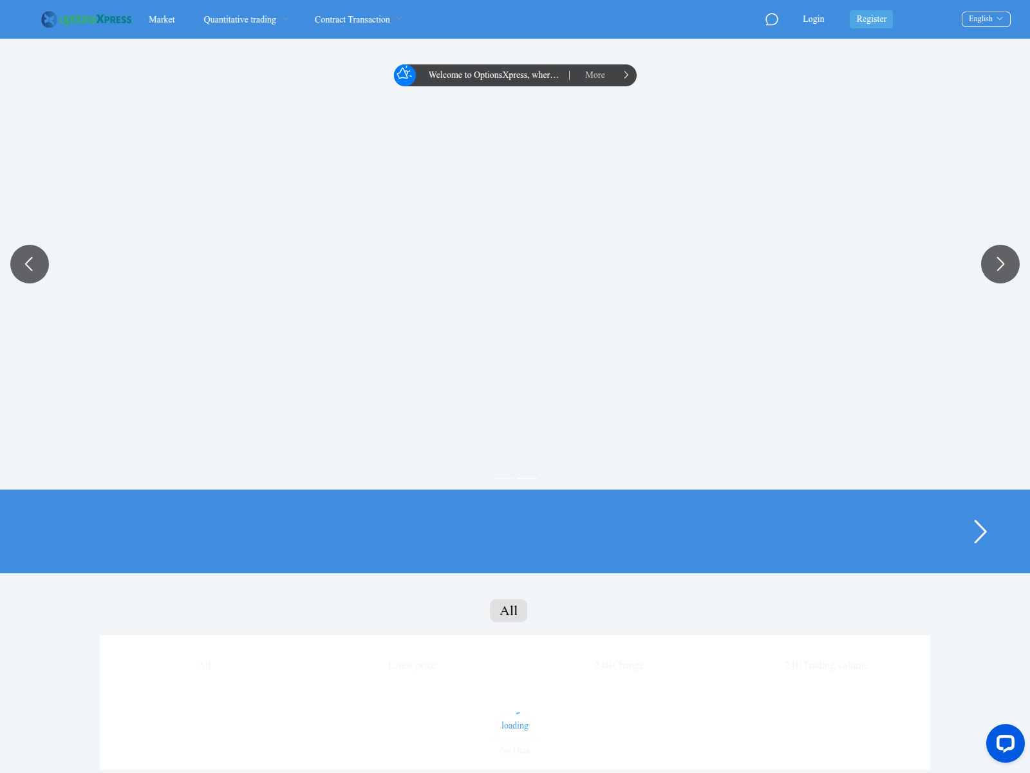This screenshot has width=1030, height=773.
Task: Click the optionsXpress logo
Action: [86, 19]
